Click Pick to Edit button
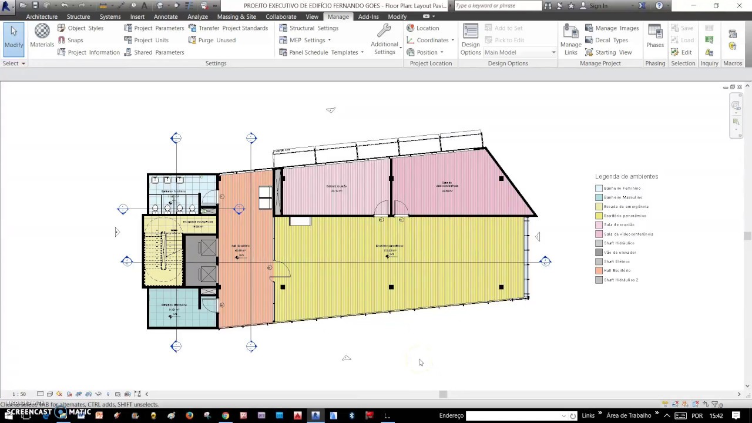 click(x=504, y=40)
